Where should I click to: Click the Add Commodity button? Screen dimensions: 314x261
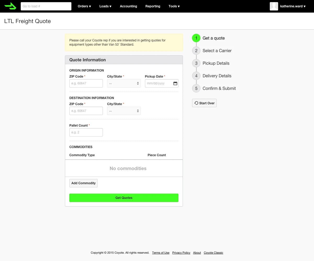(83, 183)
